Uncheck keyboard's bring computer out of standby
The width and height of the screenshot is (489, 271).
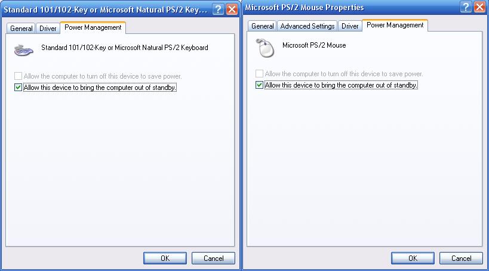coord(19,88)
